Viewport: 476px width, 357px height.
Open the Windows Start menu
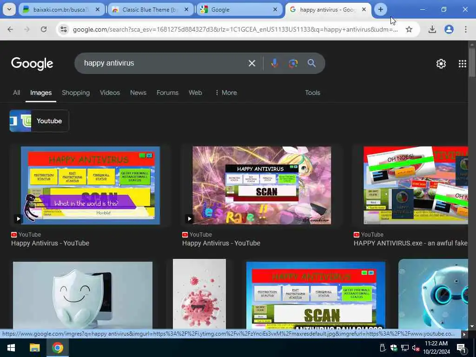(x=11, y=348)
